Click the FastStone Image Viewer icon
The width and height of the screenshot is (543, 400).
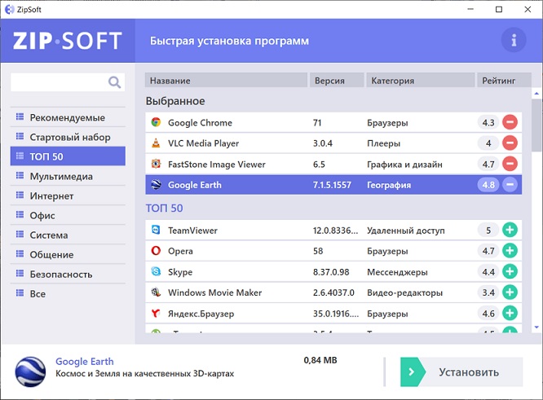point(156,164)
